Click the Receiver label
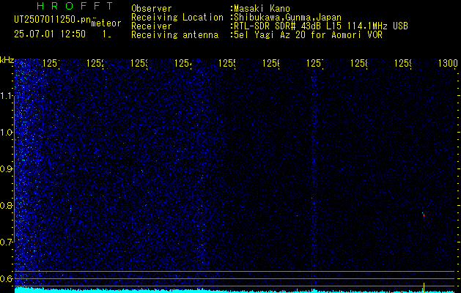Screen dimensions: 461x293 (x=152, y=26)
